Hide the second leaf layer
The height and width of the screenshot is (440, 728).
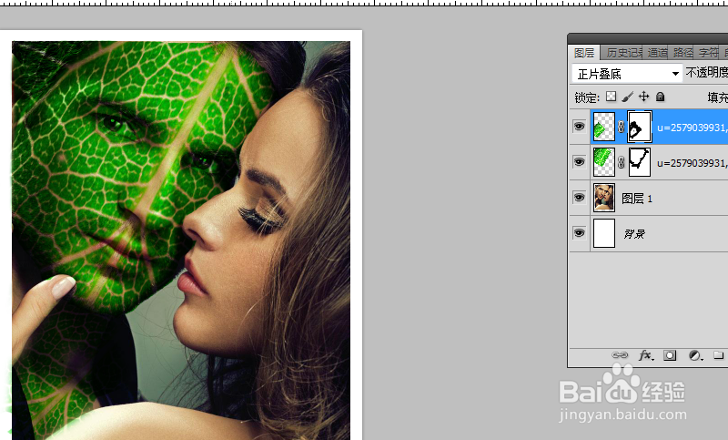tap(579, 161)
